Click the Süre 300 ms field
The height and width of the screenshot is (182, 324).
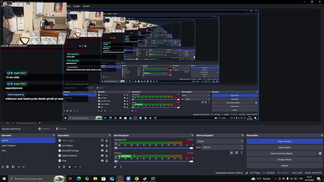coord(220,147)
